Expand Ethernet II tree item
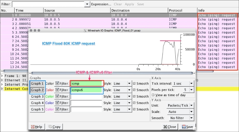The height and width of the screenshot is (132, 239). (x=2, y=80)
